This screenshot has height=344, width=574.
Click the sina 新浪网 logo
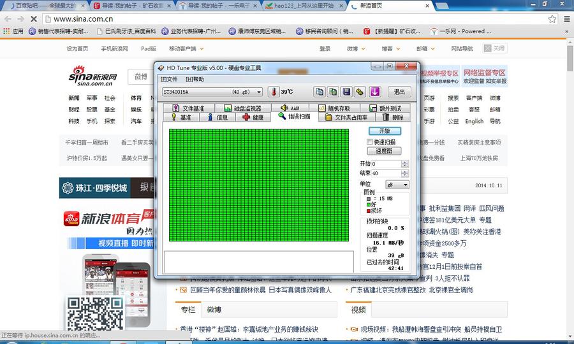coord(92,76)
